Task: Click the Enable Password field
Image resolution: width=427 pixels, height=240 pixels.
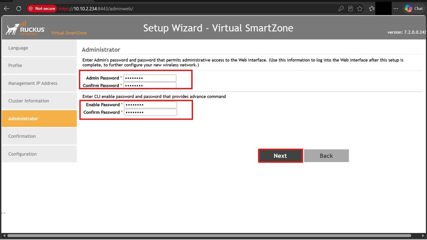Action: pos(150,105)
